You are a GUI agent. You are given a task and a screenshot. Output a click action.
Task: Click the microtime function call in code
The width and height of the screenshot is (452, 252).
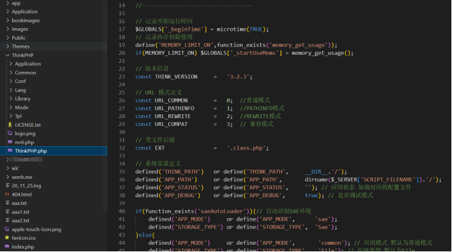click(232, 29)
